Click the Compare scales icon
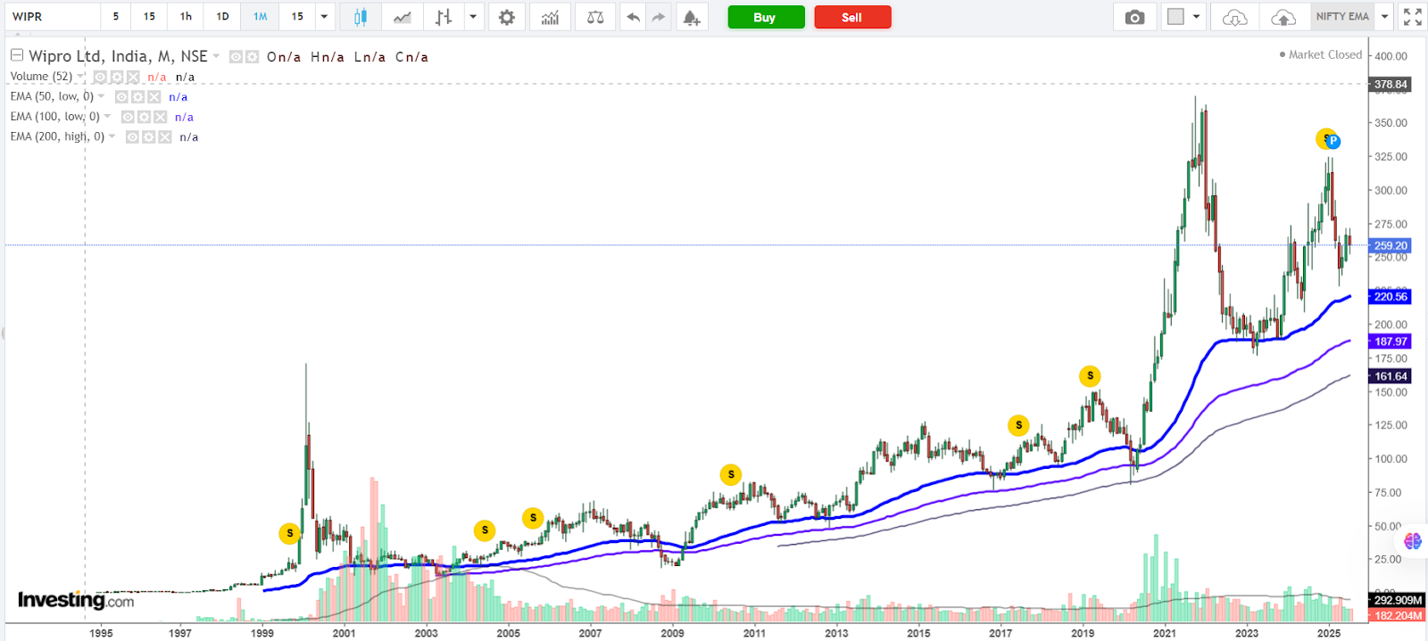Screen dimensions: 1428x641 pyautogui.click(x=595, y=17)
